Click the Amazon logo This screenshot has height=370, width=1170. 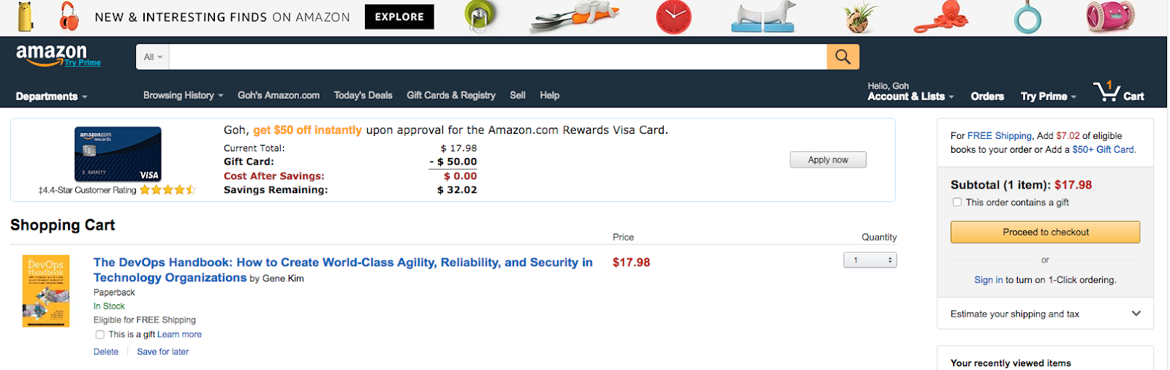52,54
